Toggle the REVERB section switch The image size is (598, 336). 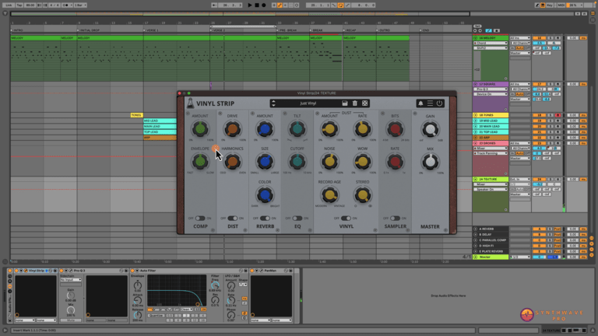[x=265, y=219]
